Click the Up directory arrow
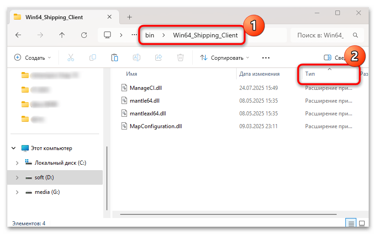 pyautogui.click(x=62, y=35)
